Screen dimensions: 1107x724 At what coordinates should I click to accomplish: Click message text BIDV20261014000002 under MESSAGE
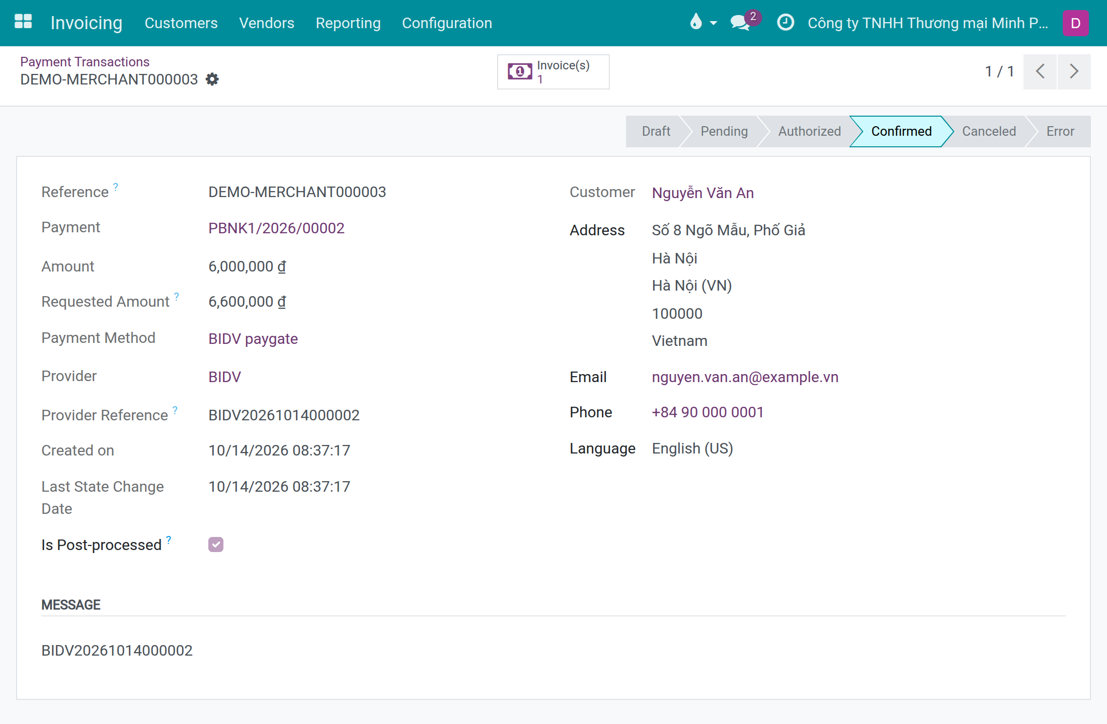pos(117,651)
